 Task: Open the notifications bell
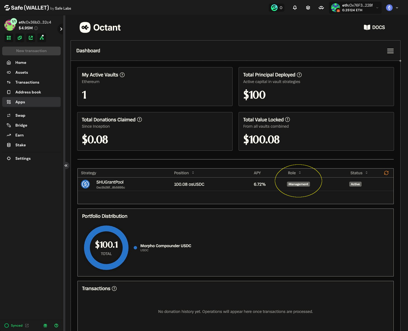(x=295, y=8)
